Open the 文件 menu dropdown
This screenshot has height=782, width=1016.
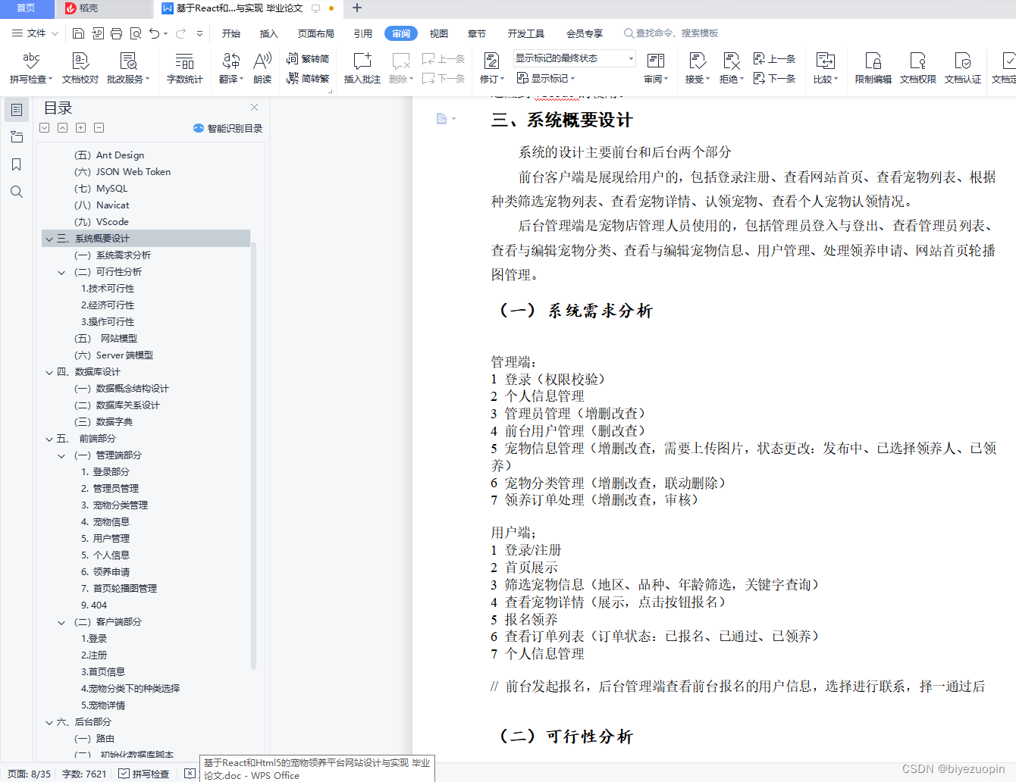click(x=36, y=33)
